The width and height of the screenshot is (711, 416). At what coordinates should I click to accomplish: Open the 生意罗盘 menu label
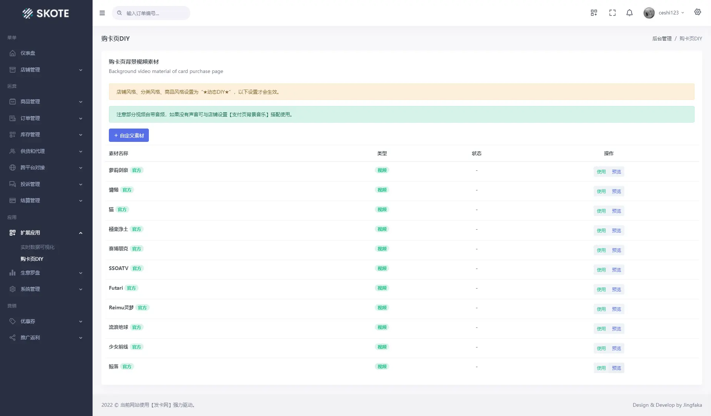[30, 273]
